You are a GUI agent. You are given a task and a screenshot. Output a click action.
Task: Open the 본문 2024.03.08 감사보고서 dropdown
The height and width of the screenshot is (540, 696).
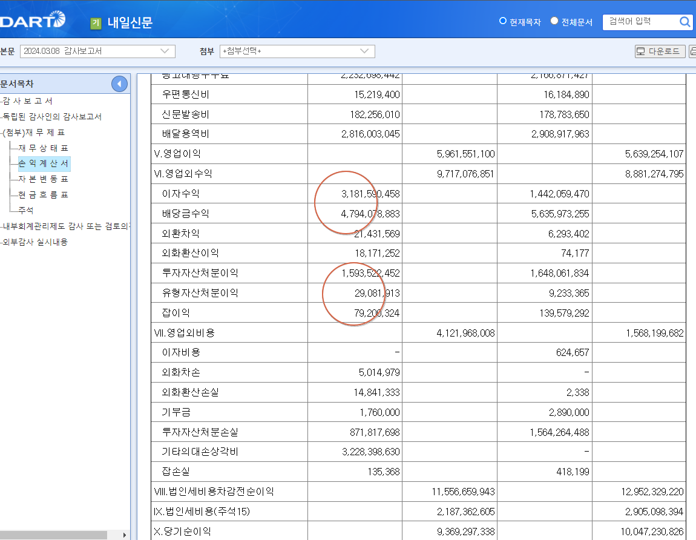pyautogui.click(x=97, y=51)
